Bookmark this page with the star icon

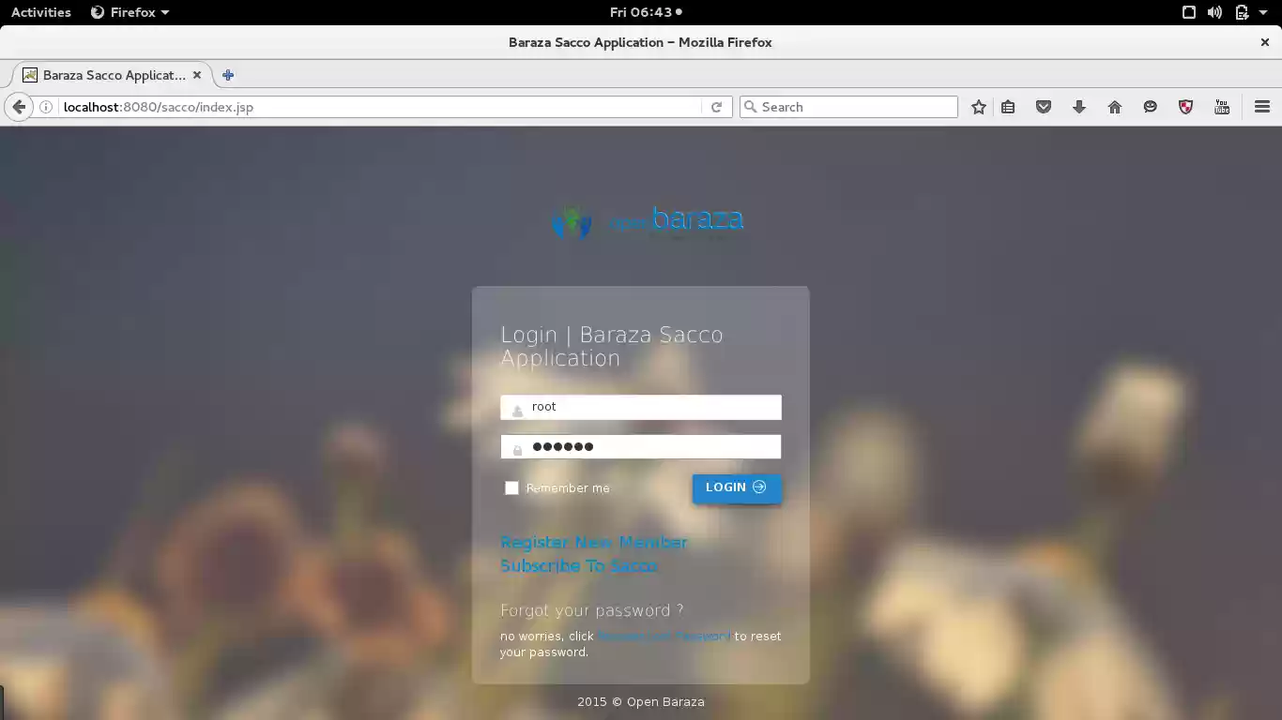click(x=979, y=107)
